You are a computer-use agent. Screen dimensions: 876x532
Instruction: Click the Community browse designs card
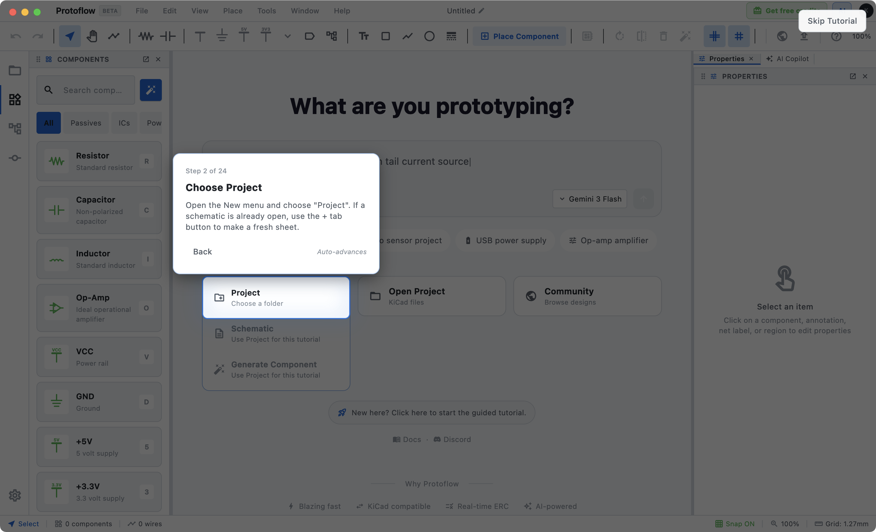pyautogui.click(x=587, y=296)
